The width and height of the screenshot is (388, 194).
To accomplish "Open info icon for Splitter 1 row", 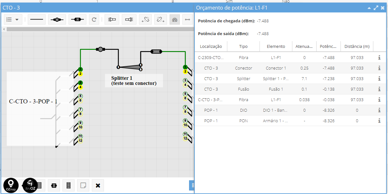I will click(379, 78).
